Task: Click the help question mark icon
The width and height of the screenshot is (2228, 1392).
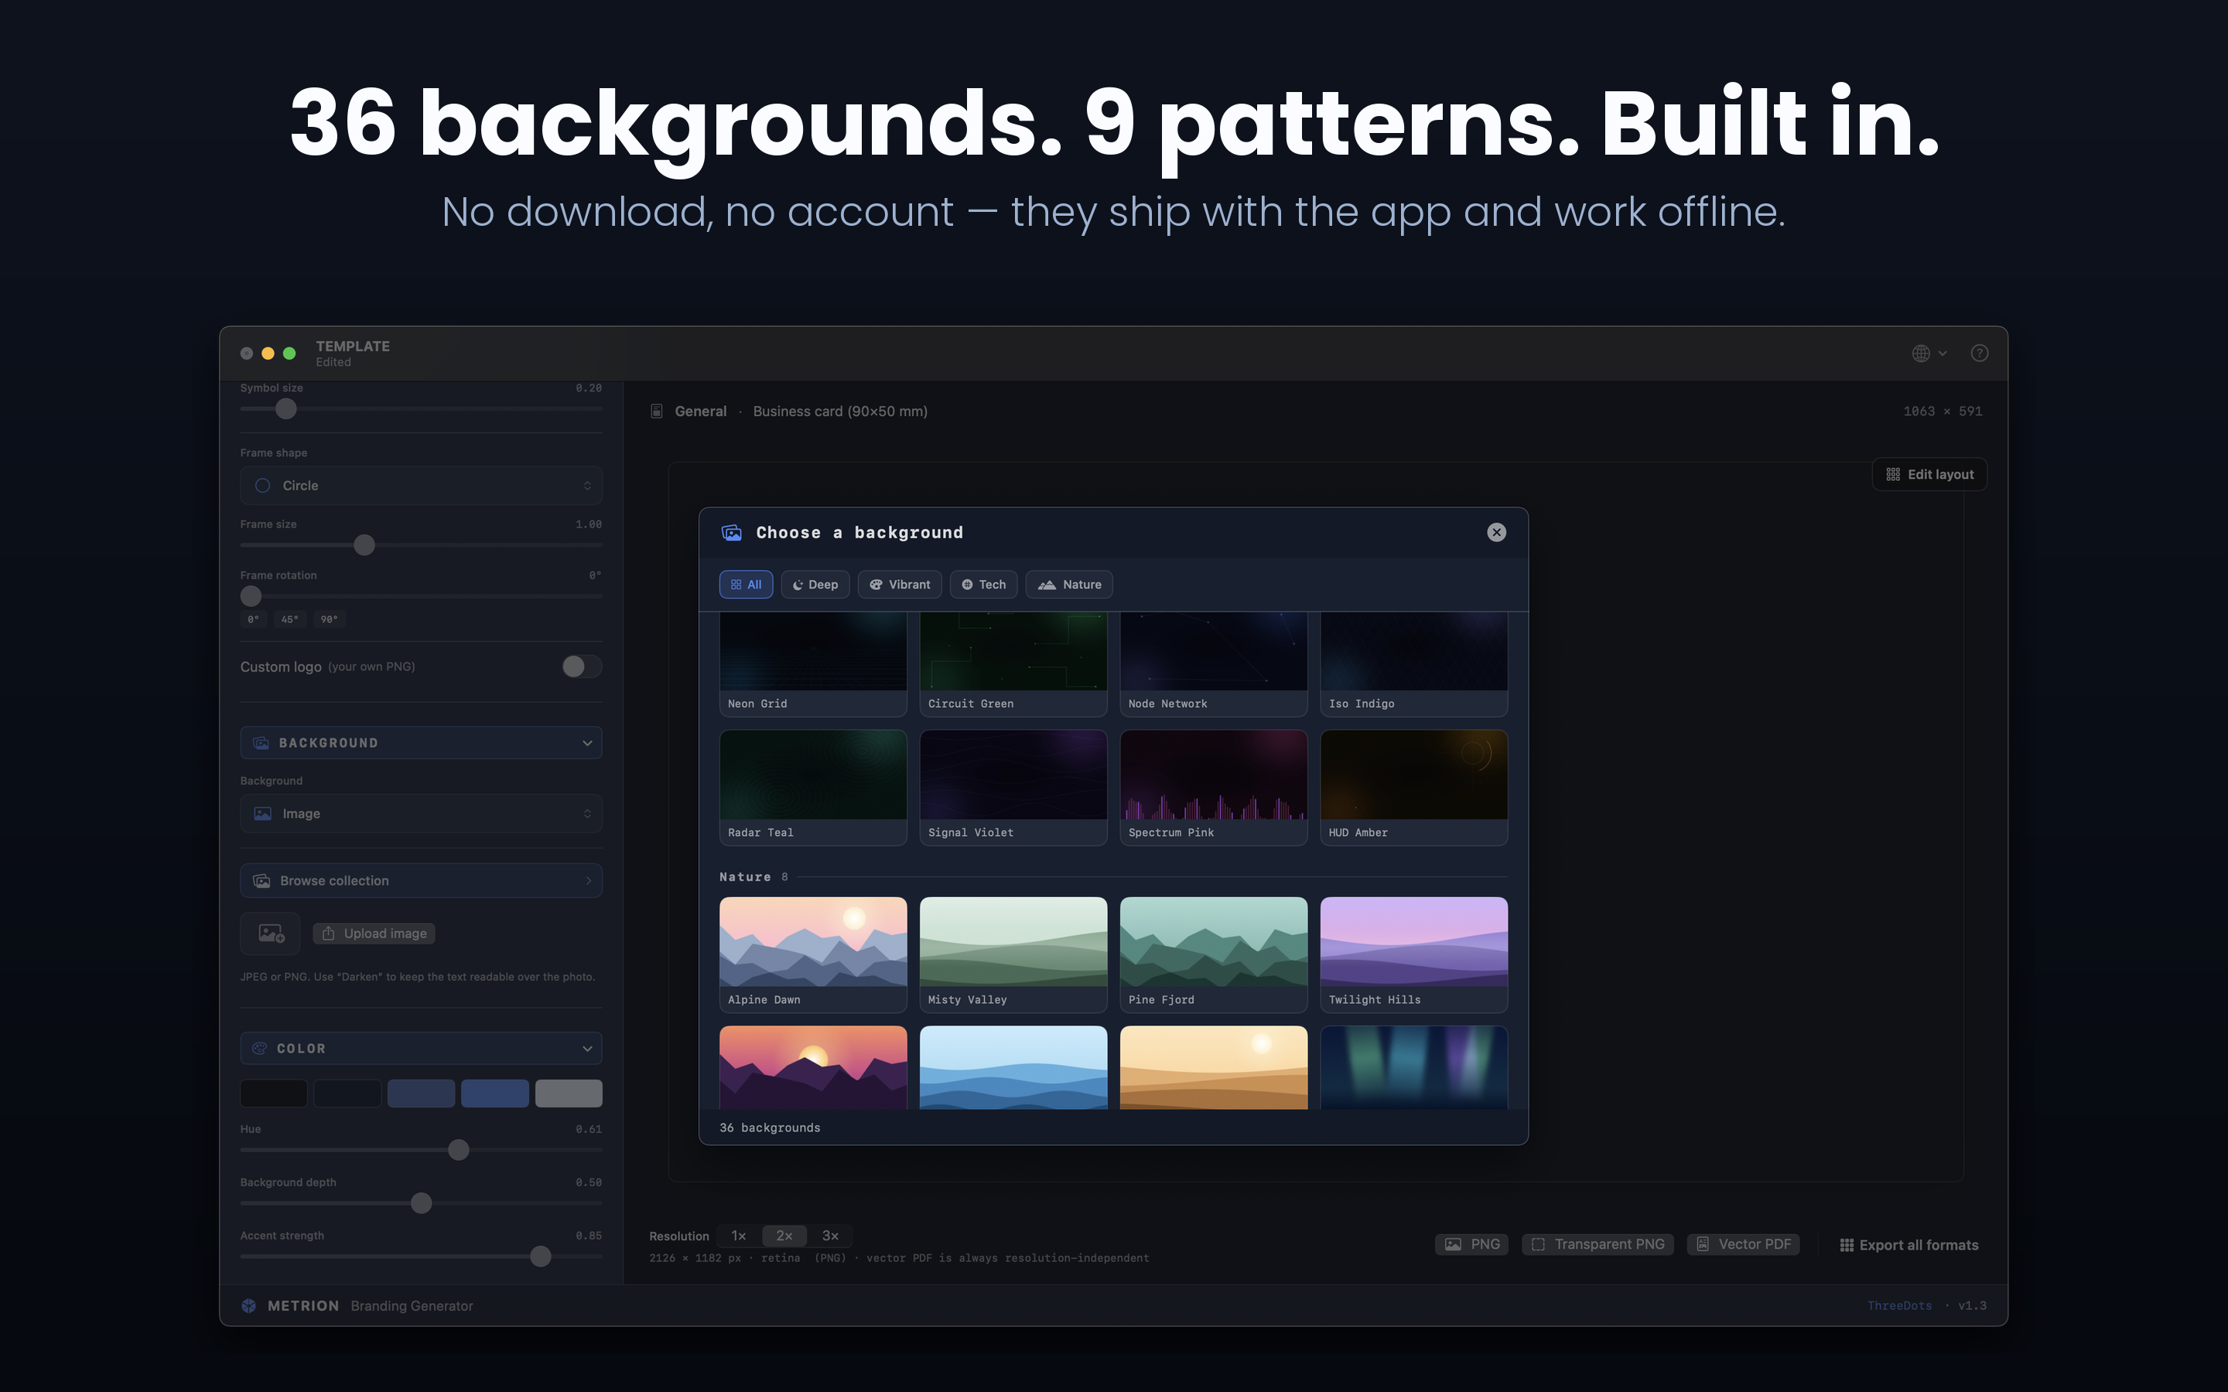Action: click(x=1978, y=353)
